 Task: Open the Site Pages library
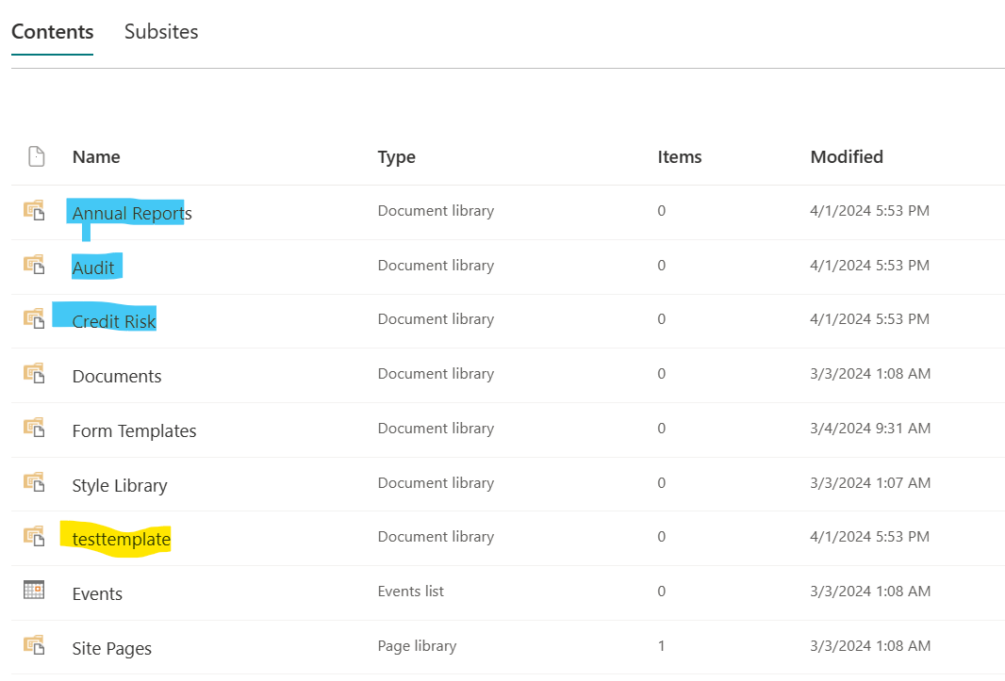(x=112, y=648)
